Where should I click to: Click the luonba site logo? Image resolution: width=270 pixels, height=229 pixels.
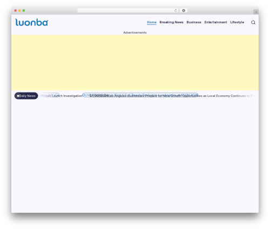click(32, 22)
